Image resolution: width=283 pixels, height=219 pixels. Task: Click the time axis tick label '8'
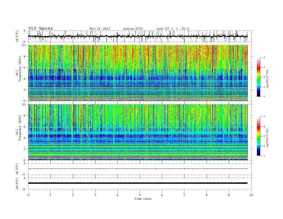(207, 195)
